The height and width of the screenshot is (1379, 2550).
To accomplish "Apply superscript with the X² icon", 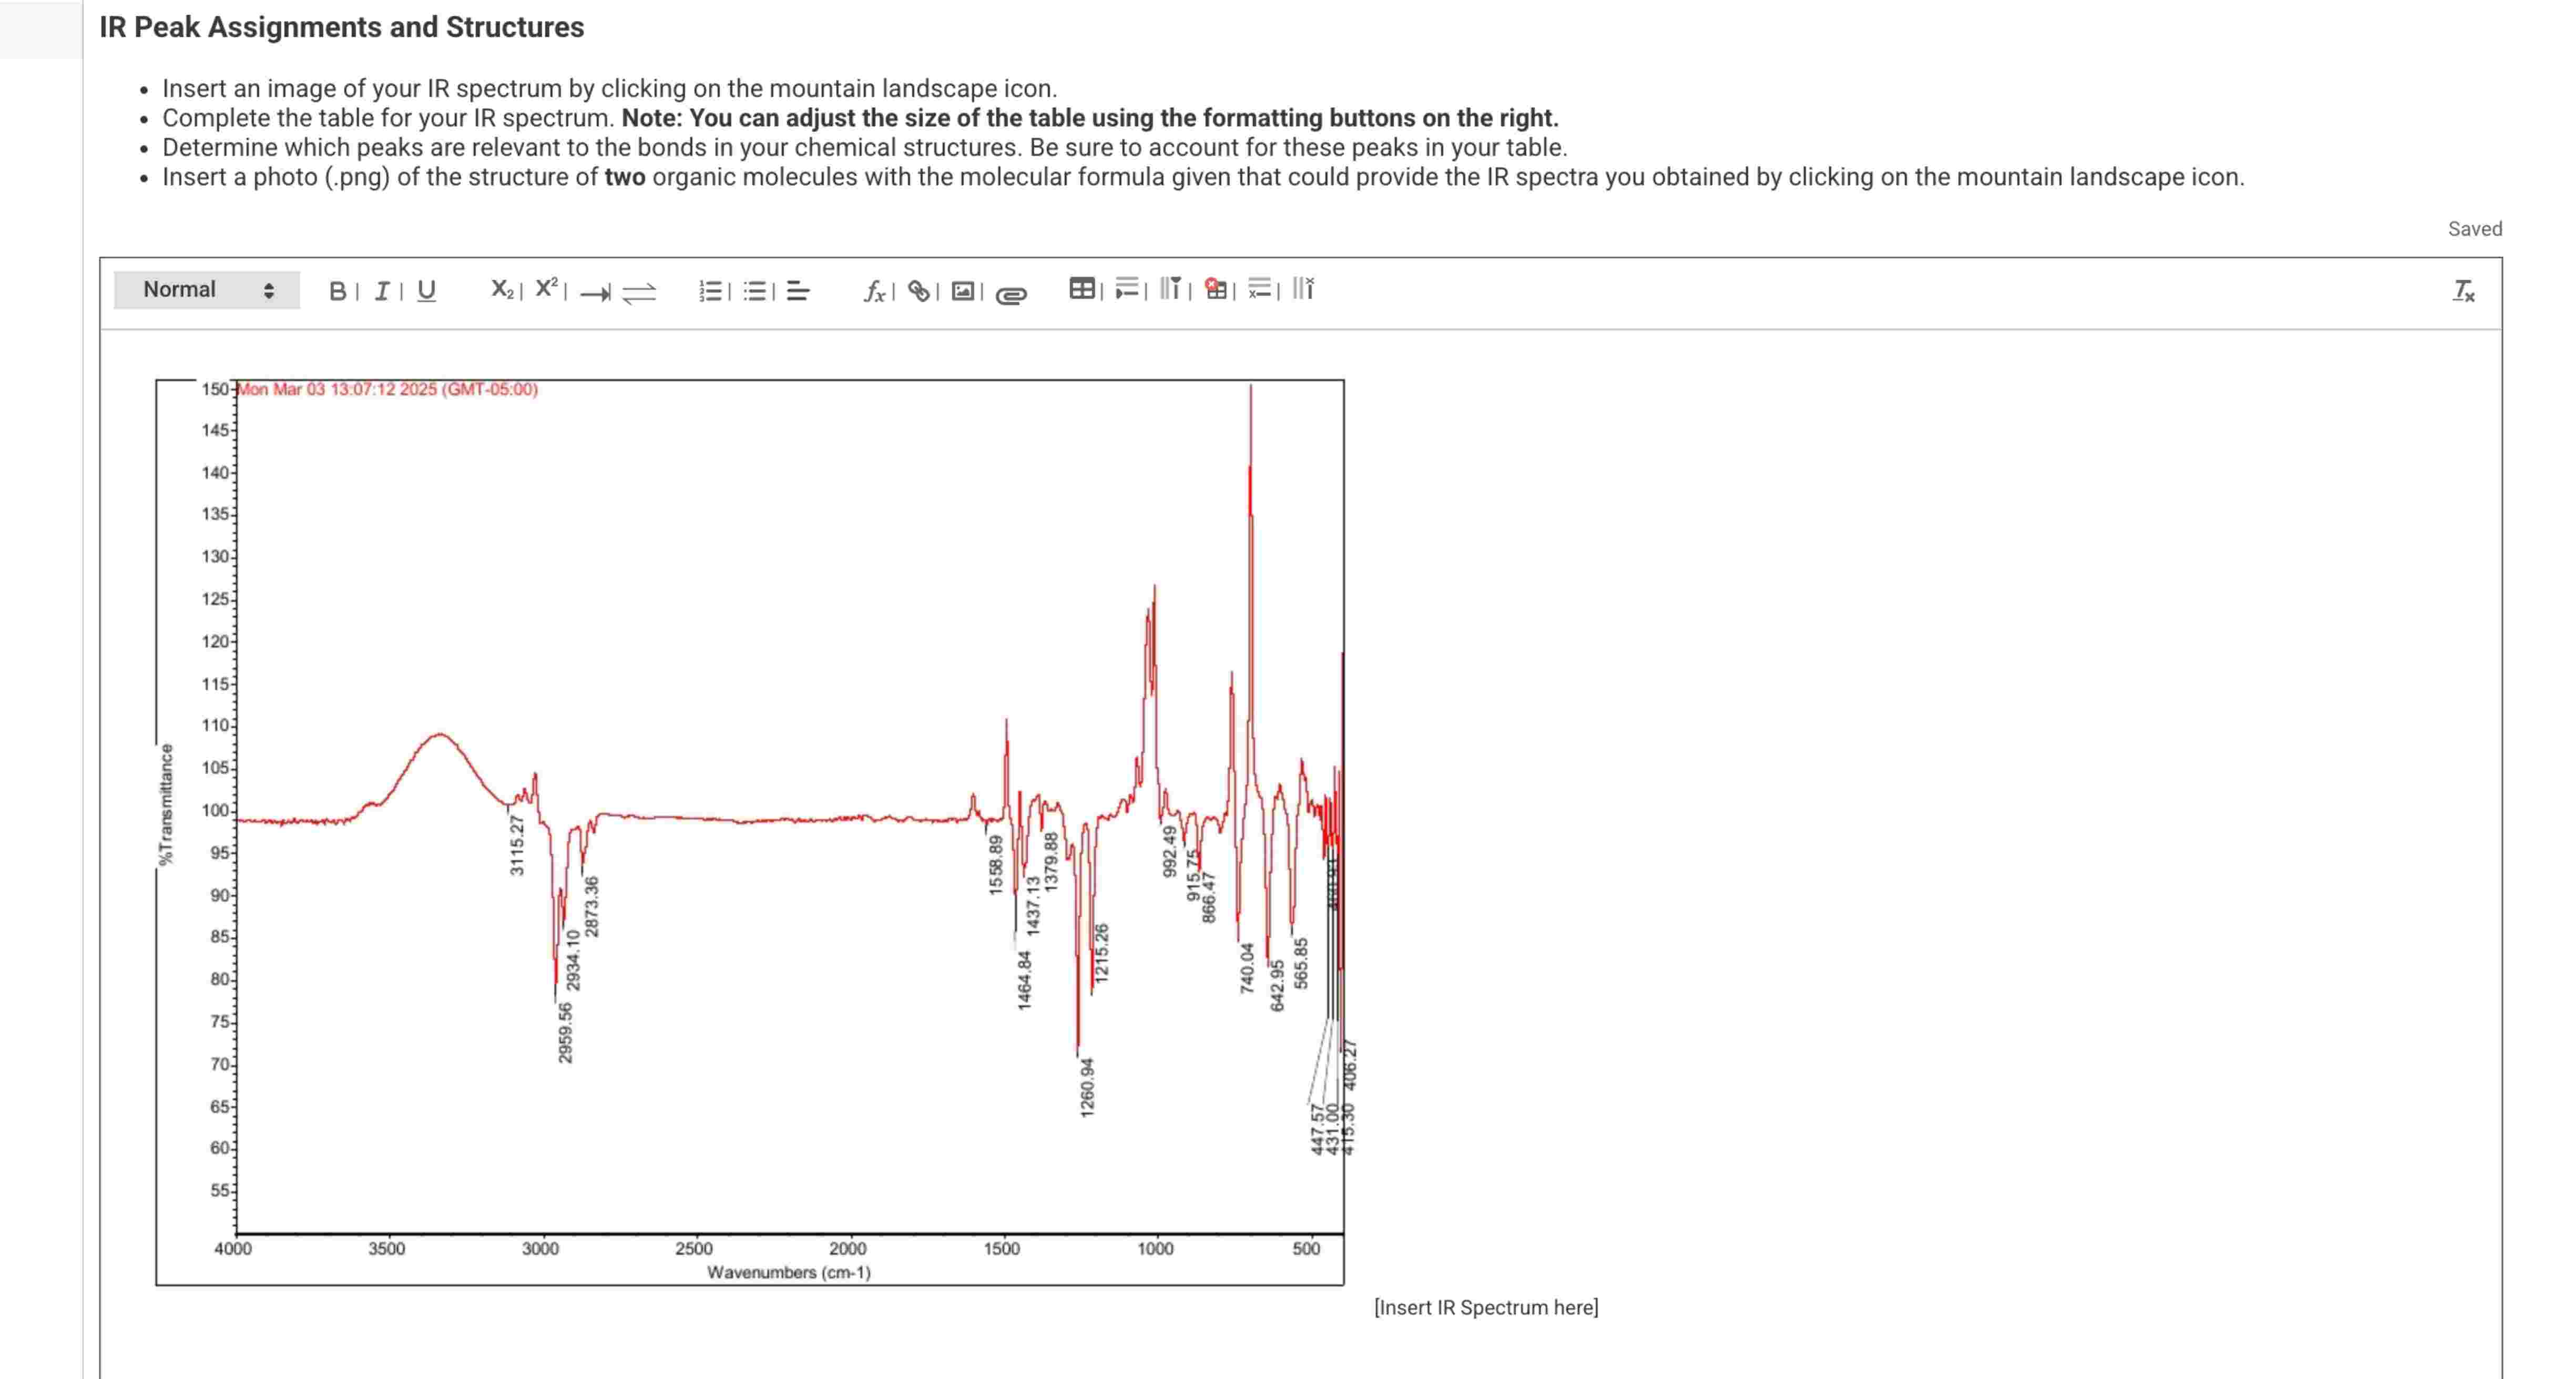I will 546,289.
